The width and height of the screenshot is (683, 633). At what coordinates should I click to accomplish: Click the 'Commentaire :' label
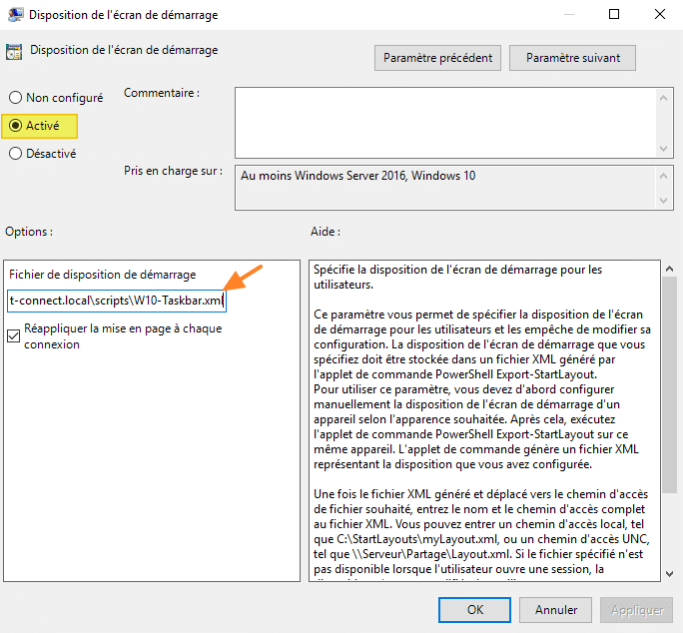click(x=162, y=93)
